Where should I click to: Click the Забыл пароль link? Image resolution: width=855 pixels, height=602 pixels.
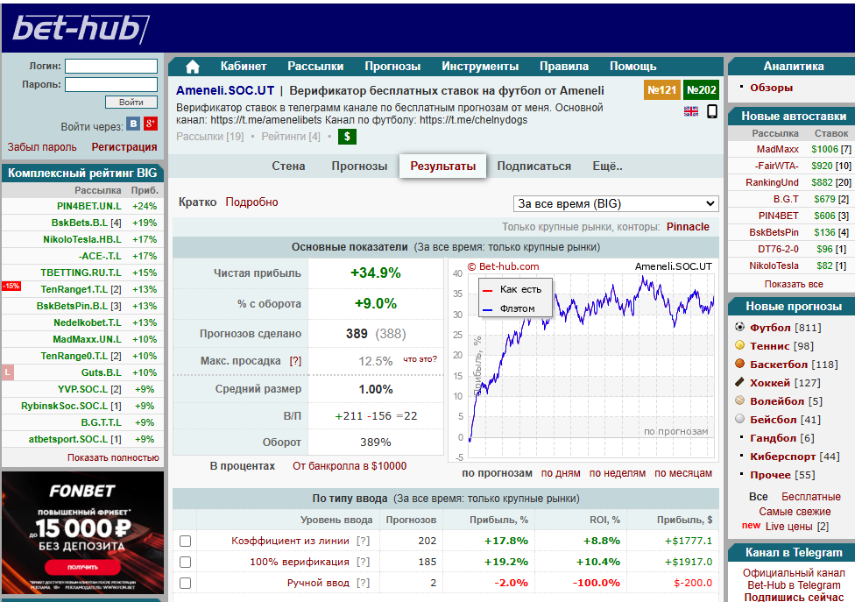[x=42, y=146]
